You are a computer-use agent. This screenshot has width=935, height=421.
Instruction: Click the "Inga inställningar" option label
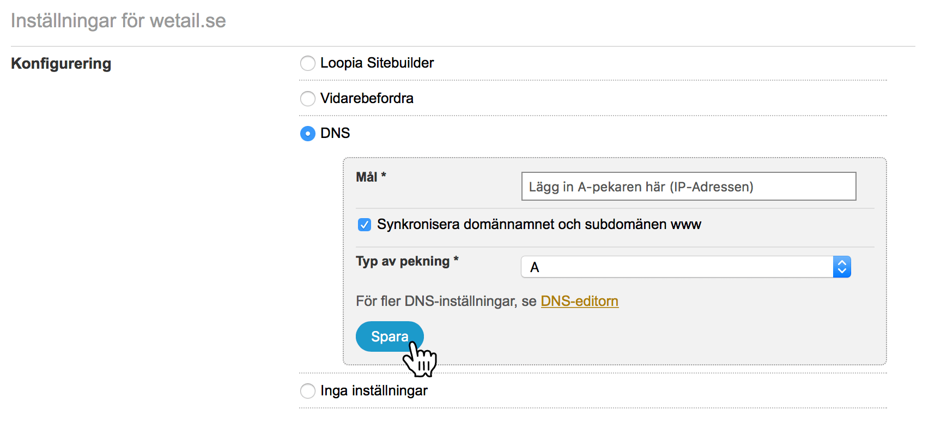click(x=374, y=391)
